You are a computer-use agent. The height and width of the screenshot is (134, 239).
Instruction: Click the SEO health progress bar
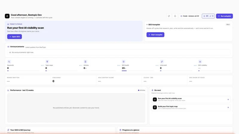tap(138, 71)
